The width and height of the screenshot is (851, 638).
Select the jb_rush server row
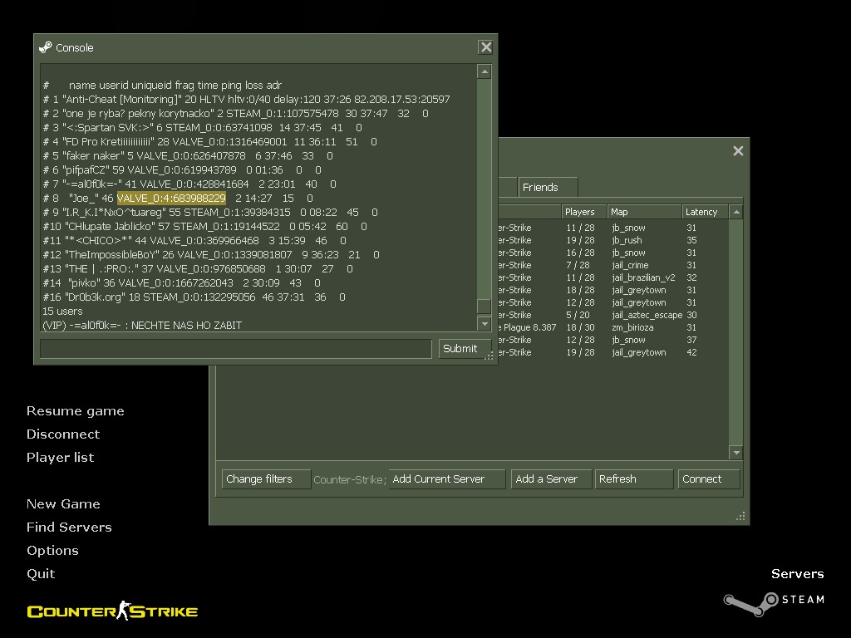point(613,240)
